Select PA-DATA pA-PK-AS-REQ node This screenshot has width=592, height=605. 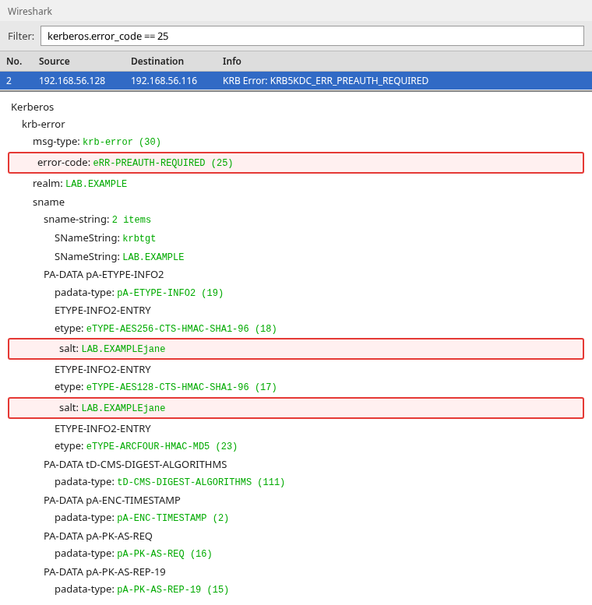click(x=98, y=536)
